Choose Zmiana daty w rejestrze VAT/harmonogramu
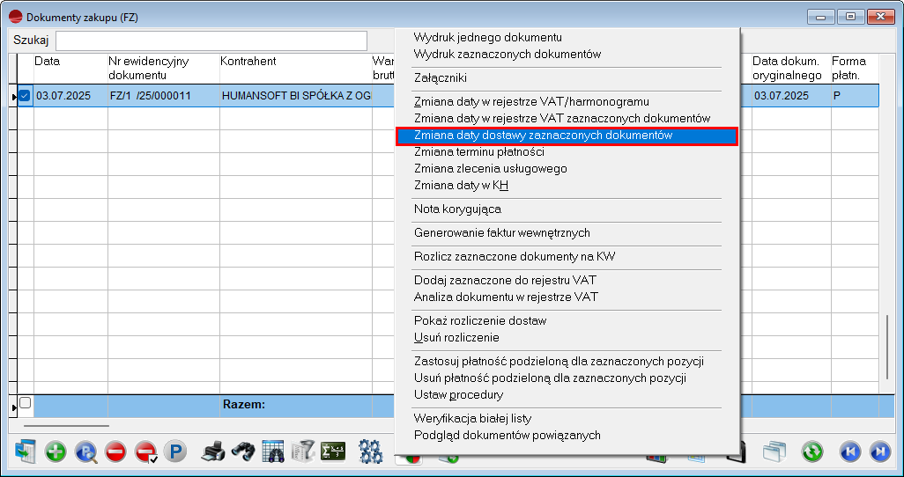 (531, 101)
